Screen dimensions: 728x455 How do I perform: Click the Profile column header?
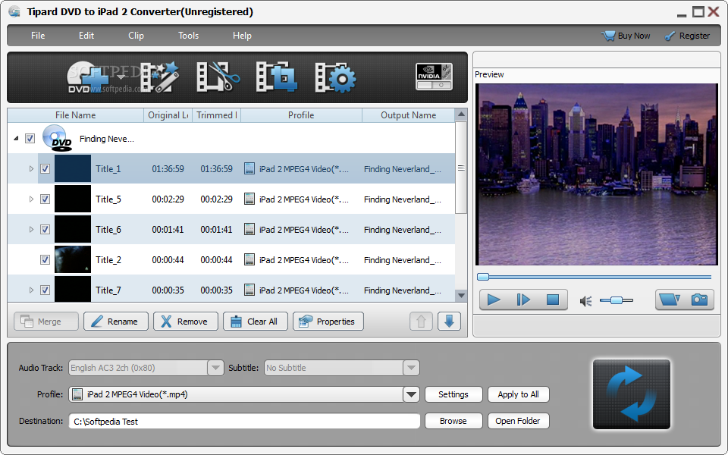coord(301,115)
